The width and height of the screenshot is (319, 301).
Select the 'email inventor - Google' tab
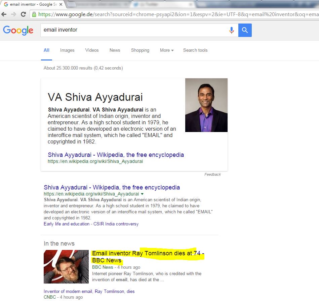click(33, 4)
